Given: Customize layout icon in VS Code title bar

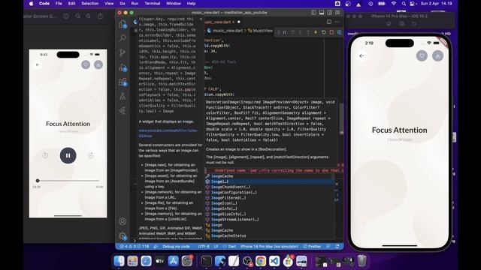Looking at the screenshot, I should tap(337, 13).
